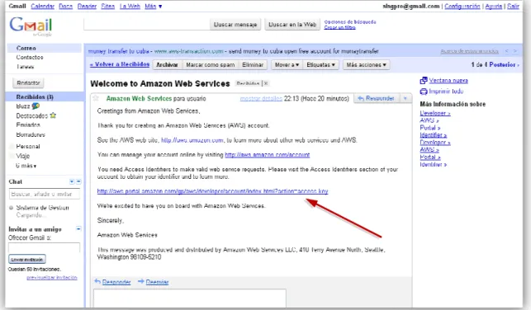Collapse the Invitar a un amigo panel
The height and width of the screenshot is (310, 531).
tap(78, 229)
